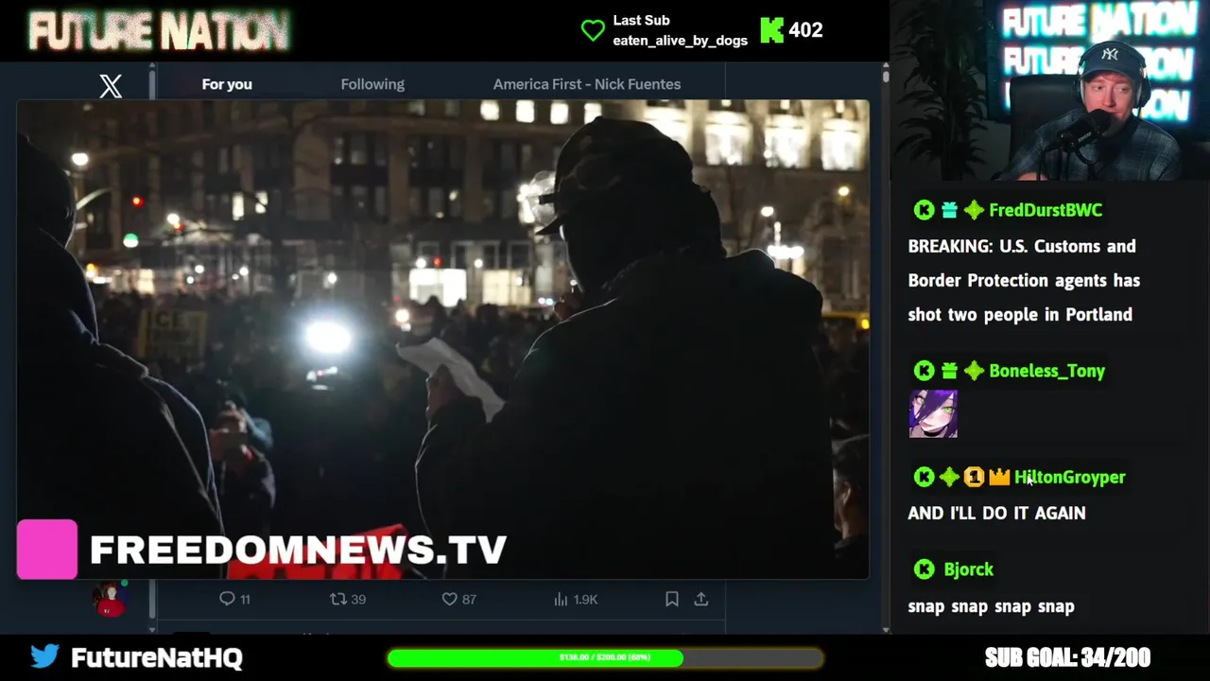Screen dimensions: 1210x681
Task: Click the Kick logo next to 402
Action: click(772, 30)
